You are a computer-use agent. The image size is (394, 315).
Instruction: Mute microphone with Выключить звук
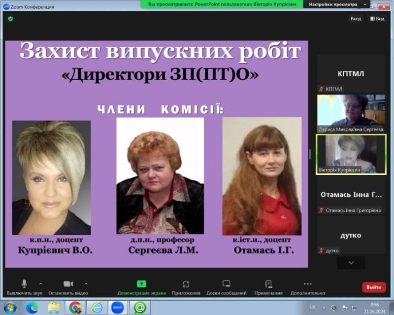coord(24,287)
